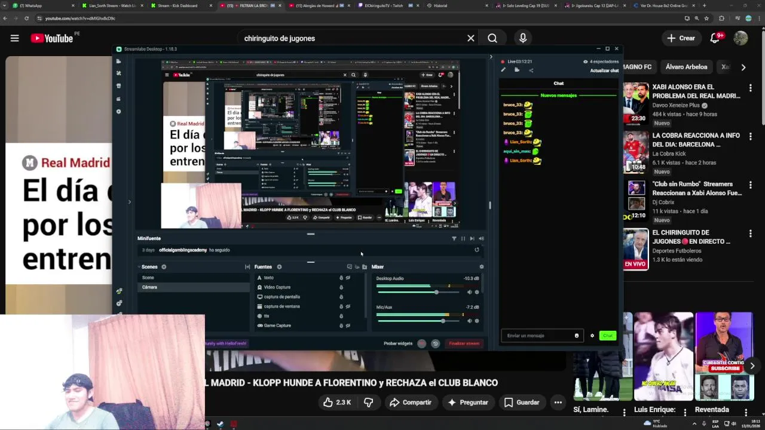Click Finalizar stream in Streamlabs
765x430 pixels.
(x=464, y=343)
